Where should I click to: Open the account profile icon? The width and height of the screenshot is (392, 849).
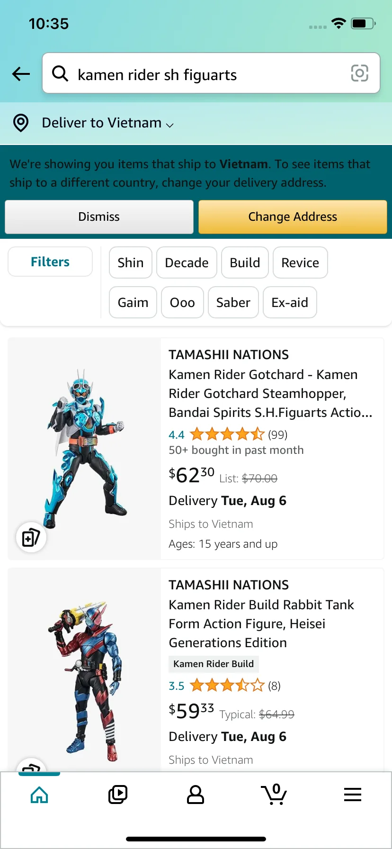[x=196, y=795]
